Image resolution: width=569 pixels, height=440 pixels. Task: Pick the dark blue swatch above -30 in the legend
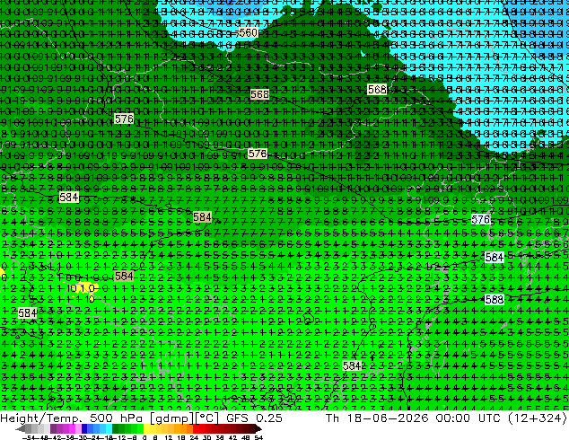(84, 428)
